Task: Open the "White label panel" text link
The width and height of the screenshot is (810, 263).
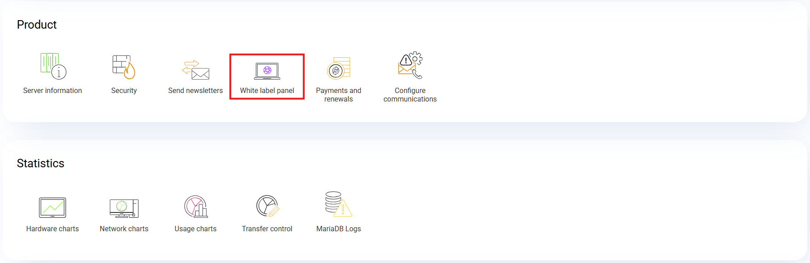Action: tap(267, 91)
